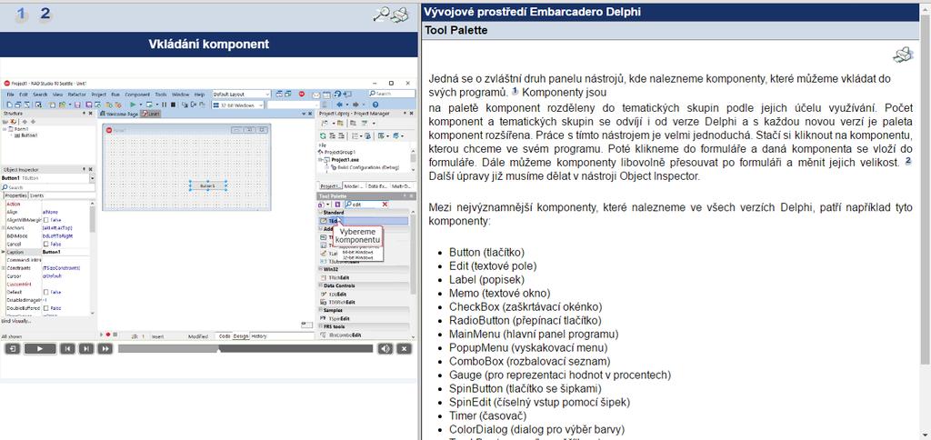
Task: Toggle the DoubleBuffered False checkbox
Action: [46, 308]
